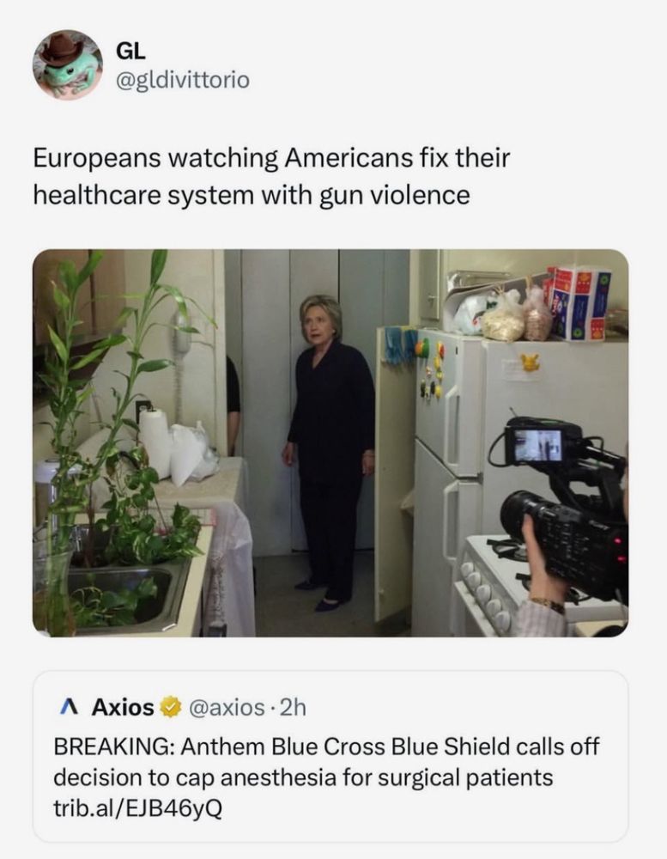The image size is (667, 859).
Task: Click the woman in dark suit in photo
Action: [x=330, y=452]
